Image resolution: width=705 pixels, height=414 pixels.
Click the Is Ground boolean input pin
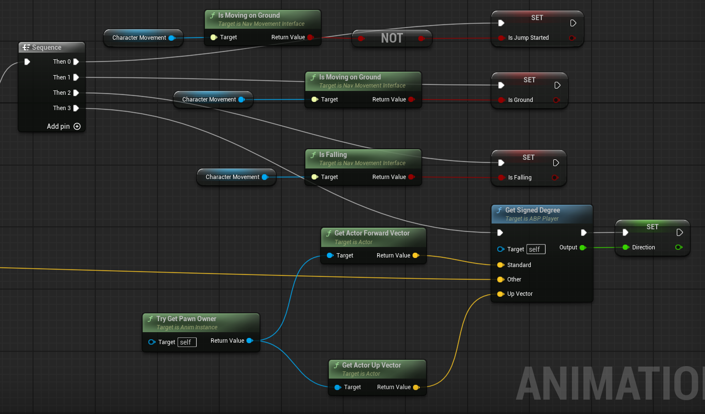[x=501, y=100]
